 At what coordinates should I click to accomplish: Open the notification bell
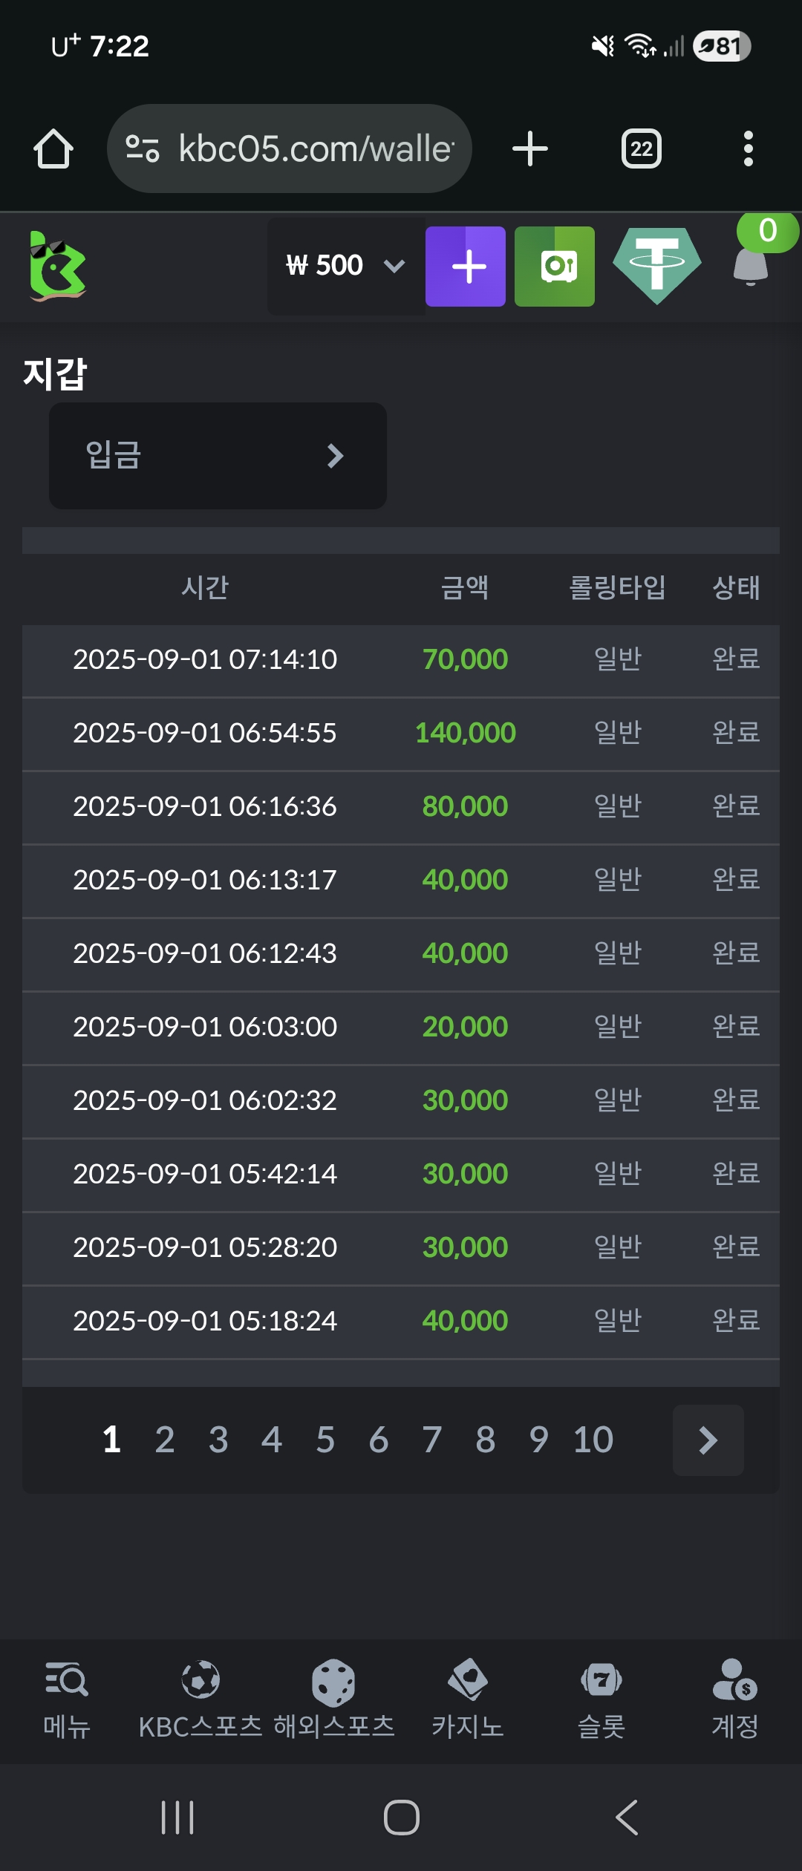click(751, 265)
